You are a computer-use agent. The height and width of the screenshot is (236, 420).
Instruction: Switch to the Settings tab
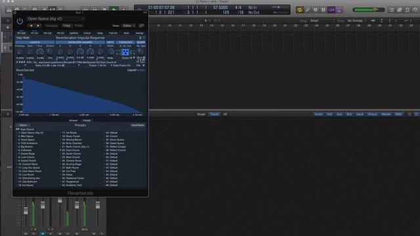point(139,33)
